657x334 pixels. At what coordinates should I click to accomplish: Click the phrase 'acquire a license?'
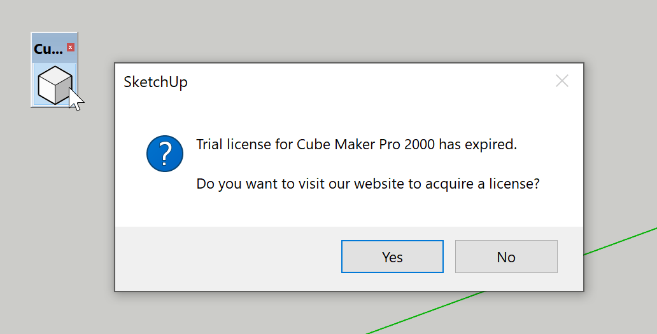tap(483, 184)
